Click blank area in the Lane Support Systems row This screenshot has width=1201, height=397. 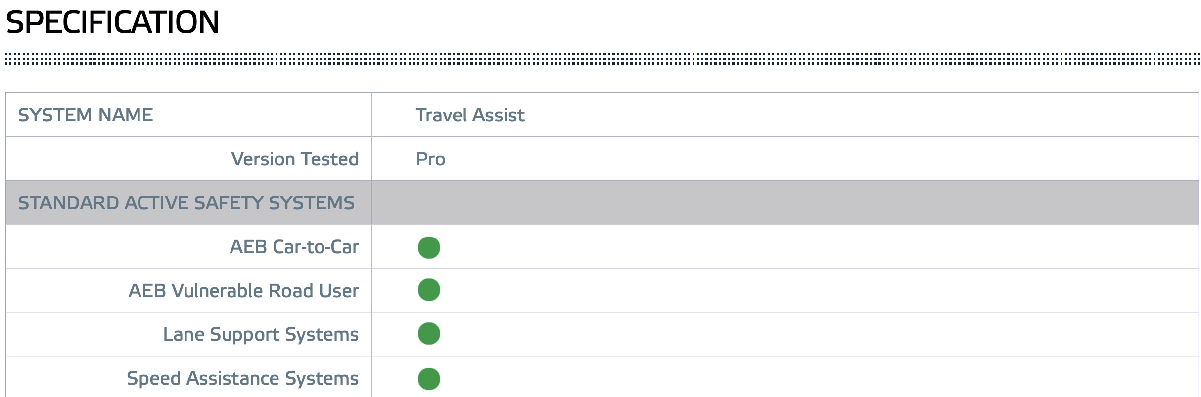point(816,334)
